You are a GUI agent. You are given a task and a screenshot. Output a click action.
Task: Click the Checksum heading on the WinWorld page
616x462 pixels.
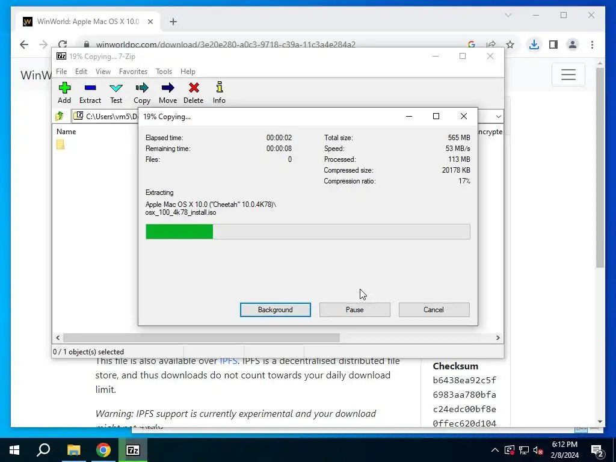point(455,366)
